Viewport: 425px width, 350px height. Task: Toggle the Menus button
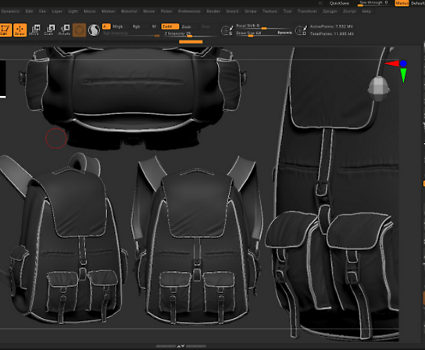(402, 3)
